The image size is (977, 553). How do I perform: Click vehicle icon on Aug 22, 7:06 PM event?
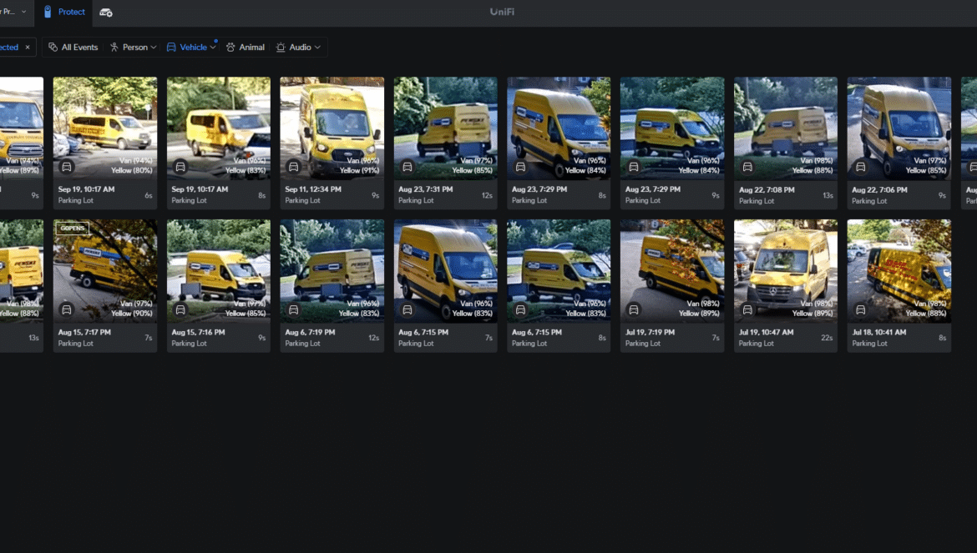pos(860,167)
